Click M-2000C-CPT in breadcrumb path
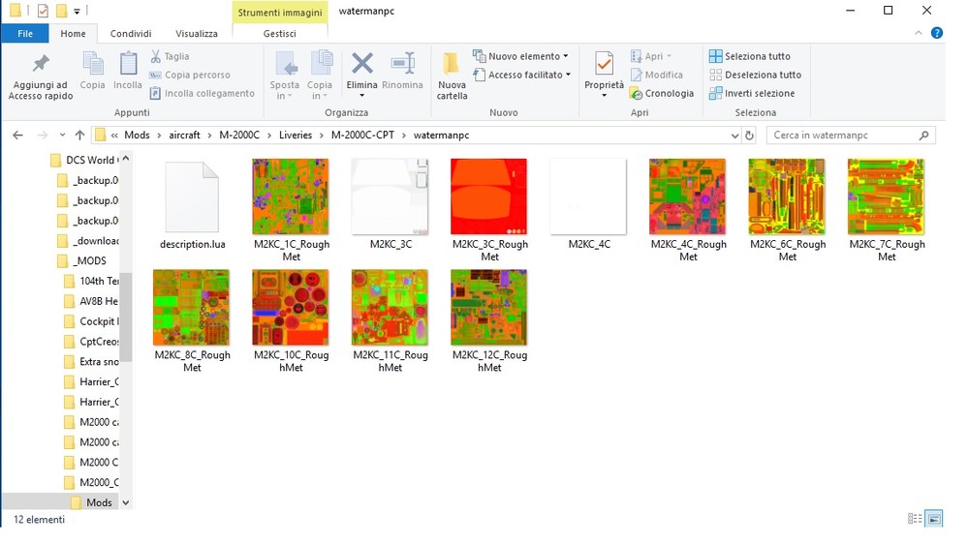969x544 pixels. tap(362, 136)
